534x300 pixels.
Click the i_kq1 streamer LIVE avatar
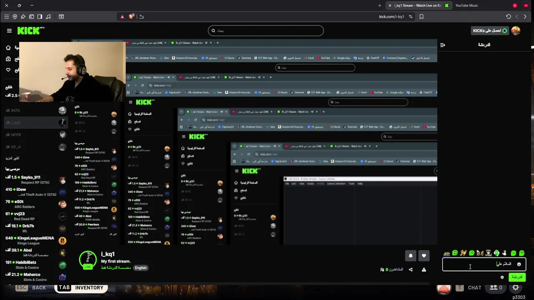88,260
